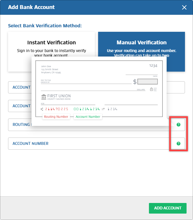Click the red Routing Number label on check
The width and height of the screenshot is (193, 220).
(56, 117)
